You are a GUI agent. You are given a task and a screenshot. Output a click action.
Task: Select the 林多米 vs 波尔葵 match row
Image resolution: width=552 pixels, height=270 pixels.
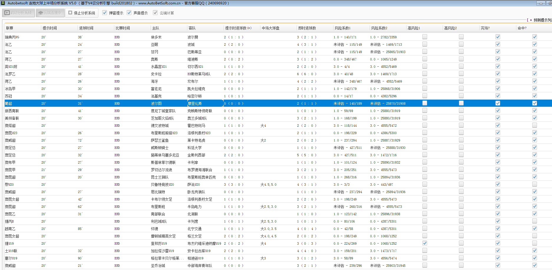(156, 37)
